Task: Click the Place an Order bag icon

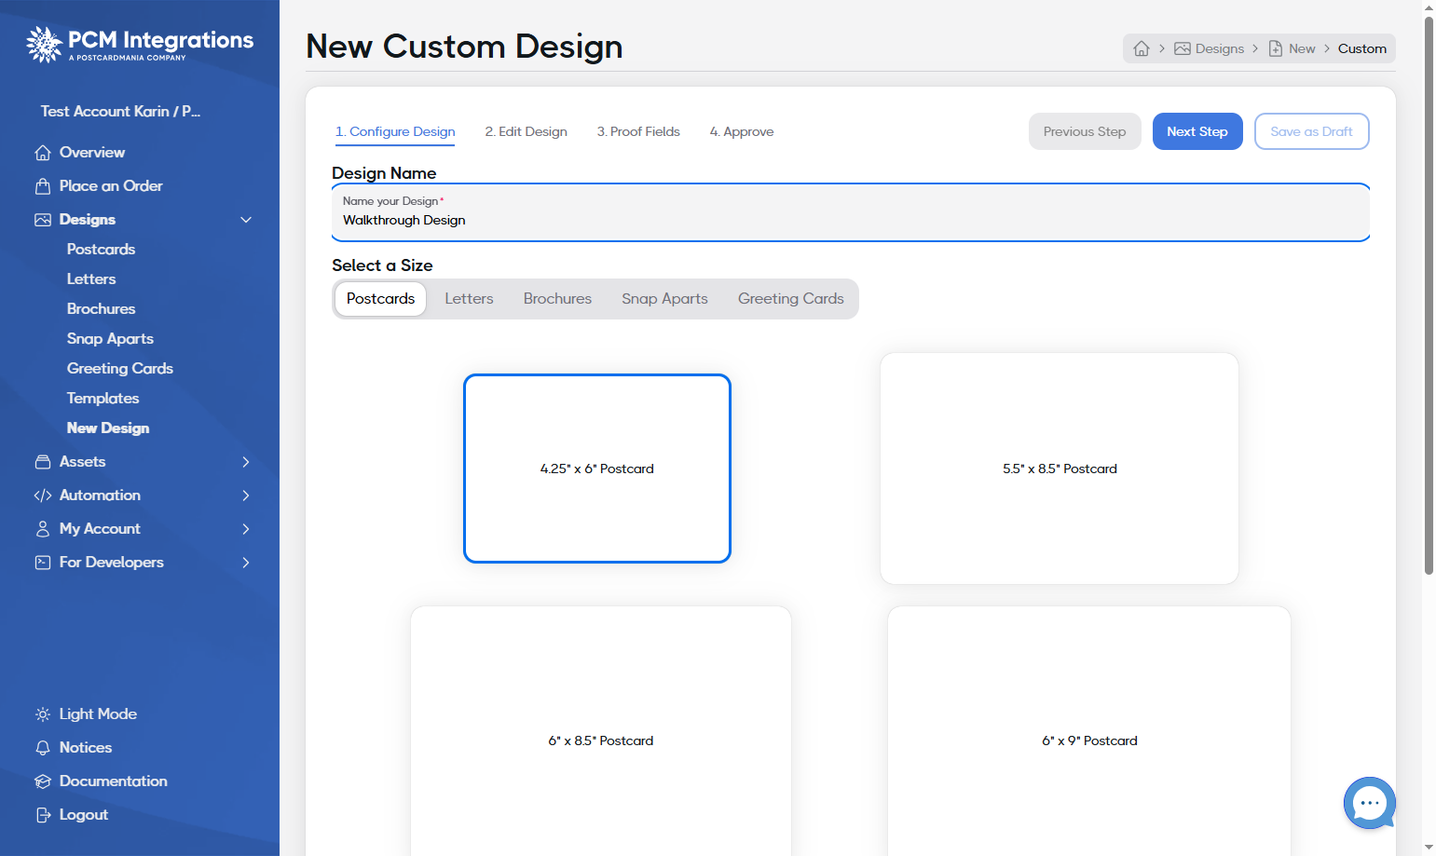Action: pos(43,186)
